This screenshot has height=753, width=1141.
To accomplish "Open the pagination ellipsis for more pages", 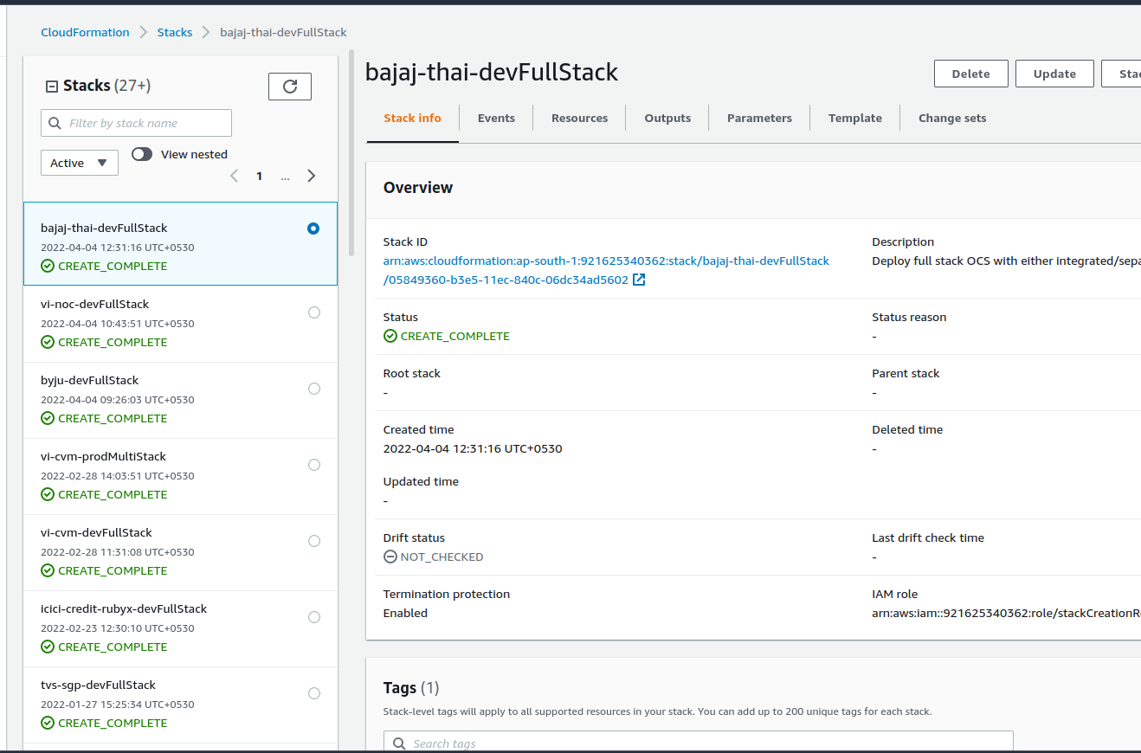I will pos(285,177).
